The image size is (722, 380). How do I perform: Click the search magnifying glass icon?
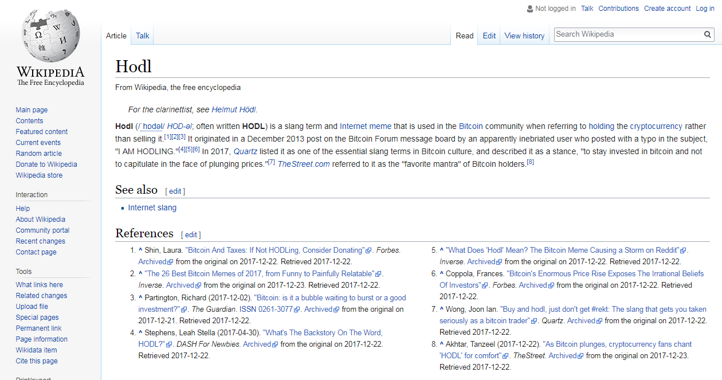click(708, 34)
